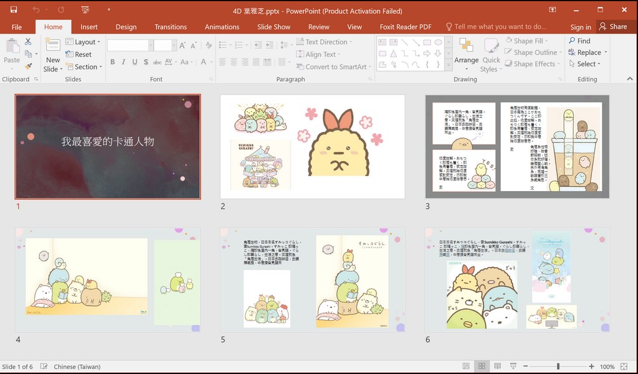Click the Paste clipboard icon
Viewport: 638px width, 374px height.
(x=12, y=47)
